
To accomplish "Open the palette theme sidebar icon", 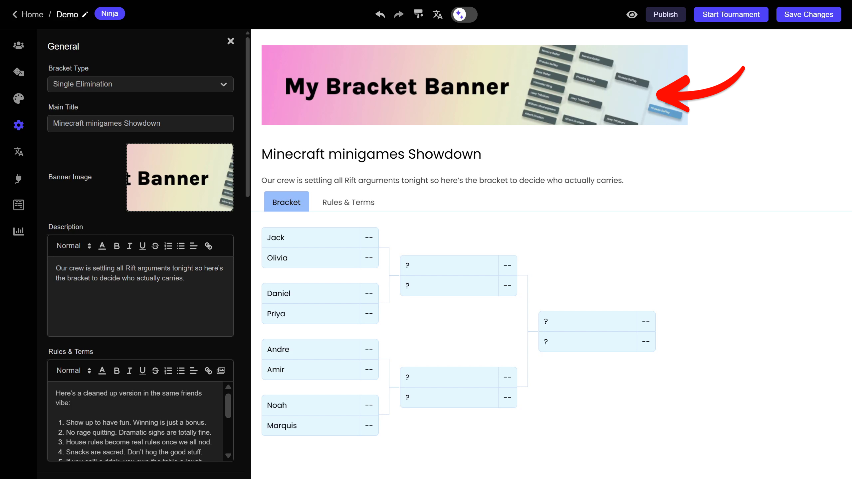I will 19,98.
